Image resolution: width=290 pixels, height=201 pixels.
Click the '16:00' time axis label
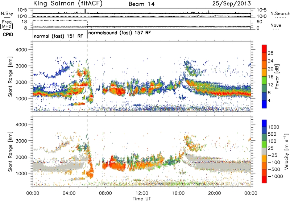178,193
